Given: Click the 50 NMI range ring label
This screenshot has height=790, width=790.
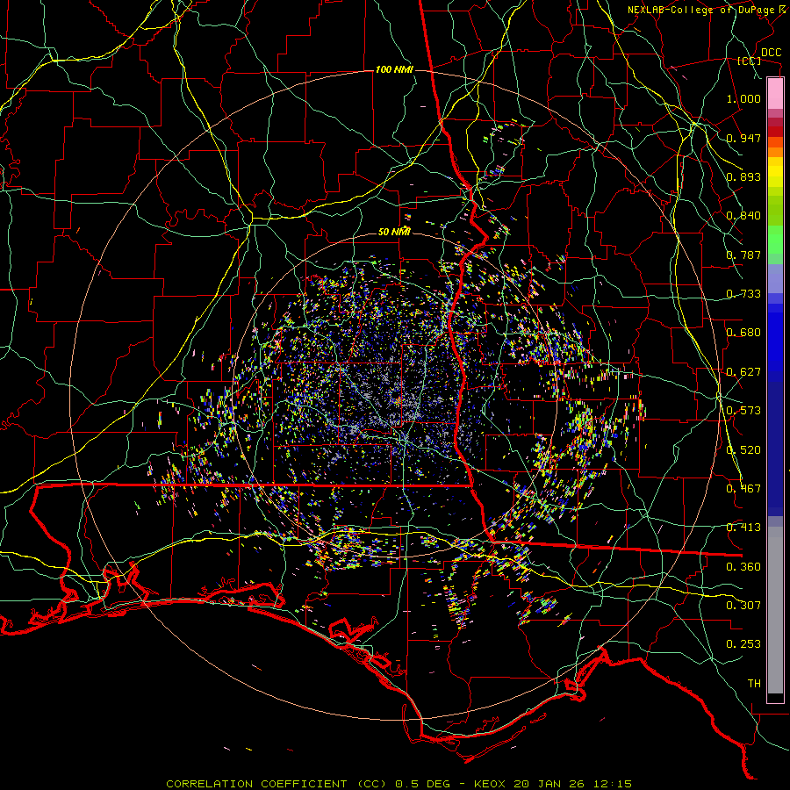Looking at the screenshot, I should [x=394, y=232].
